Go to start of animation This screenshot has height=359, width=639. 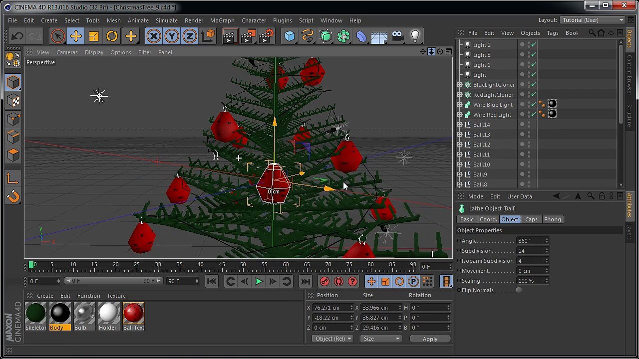(x=211, y=282)
